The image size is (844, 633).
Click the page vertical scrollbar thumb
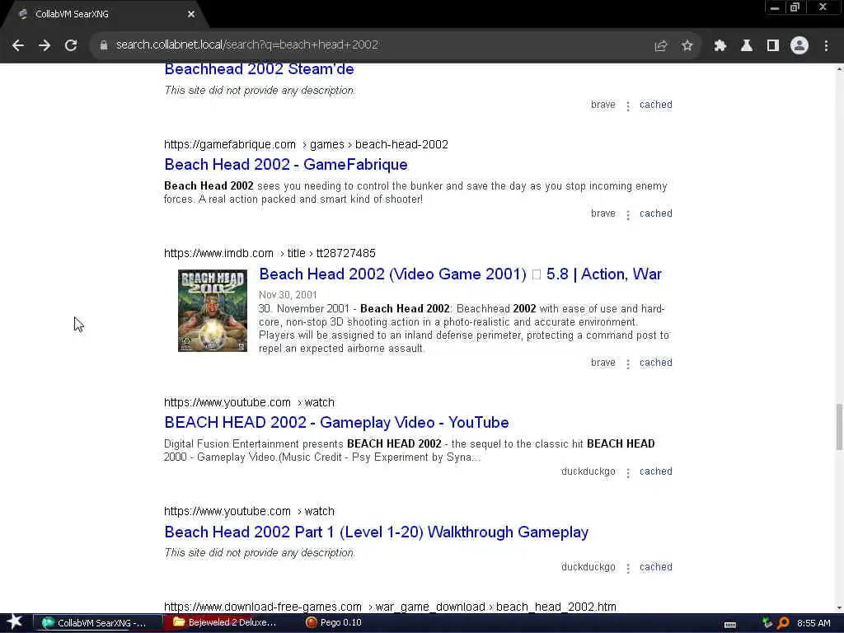[839, 427]
